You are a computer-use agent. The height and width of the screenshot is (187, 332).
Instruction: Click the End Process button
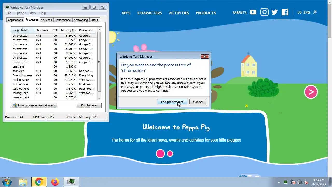(x=89, y=105)
